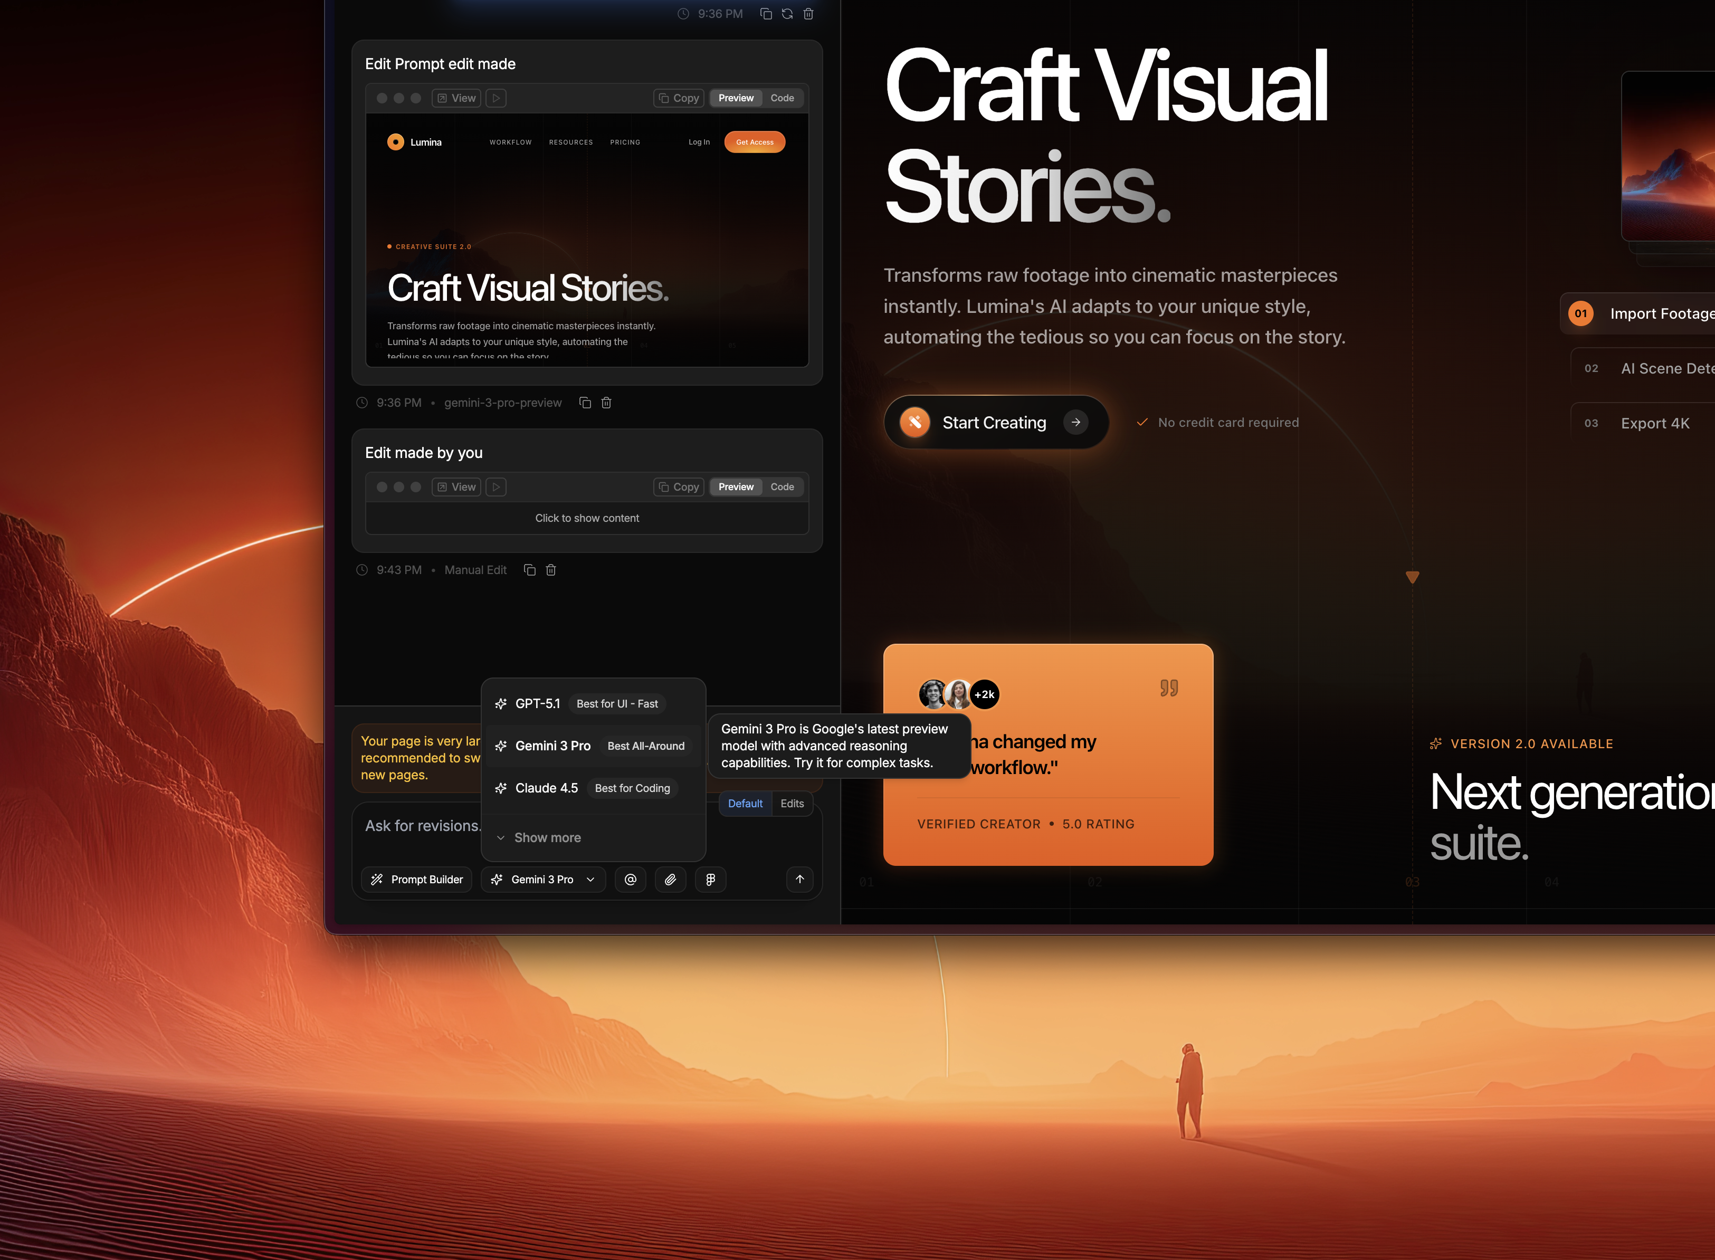Open the WORKFLOW menu in the Lumina navbar
Screen dimensions: 1715x1260
click(x=510, y=142)
